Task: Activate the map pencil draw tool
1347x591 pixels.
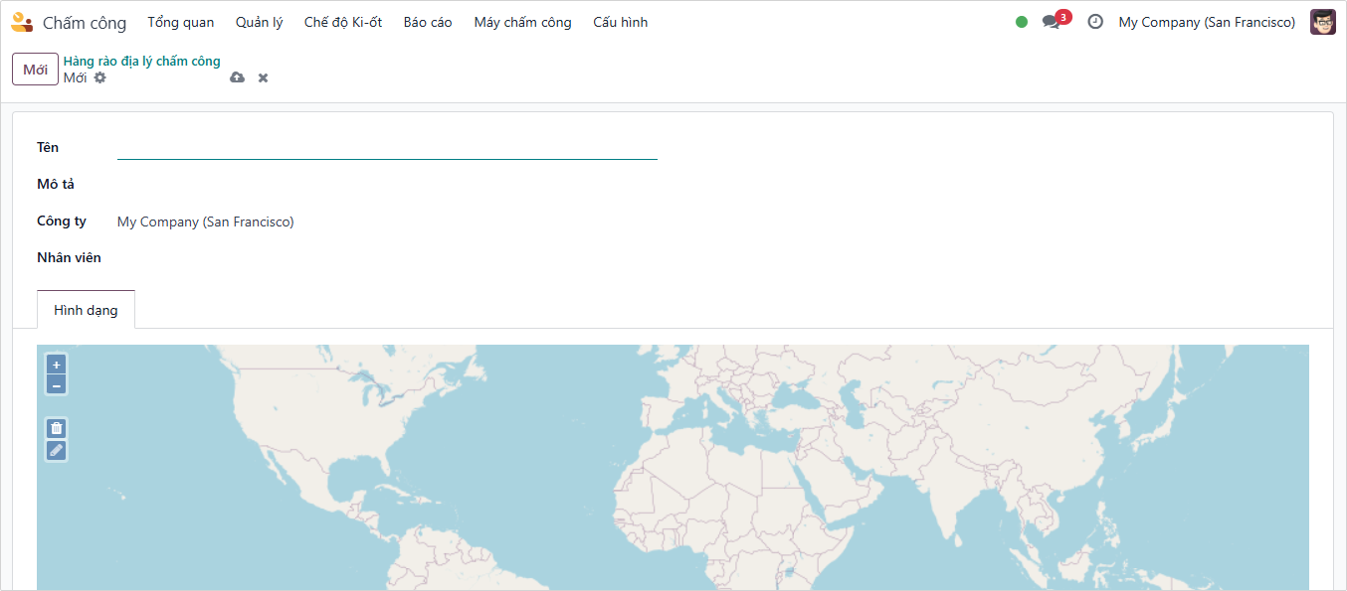Action: [x=57, y=450]
